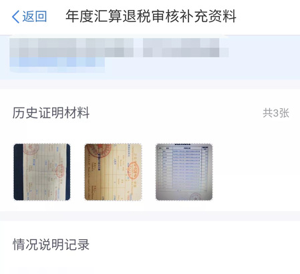Click the 返回 back label
This screenshot has height=274, width=300.
click(35, 17)
